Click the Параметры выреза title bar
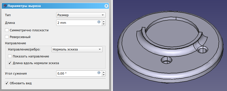The image size is (227, 91). pos(55,6)
